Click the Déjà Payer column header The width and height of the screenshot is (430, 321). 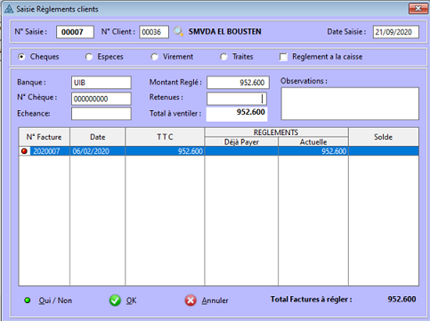point(241,141)
